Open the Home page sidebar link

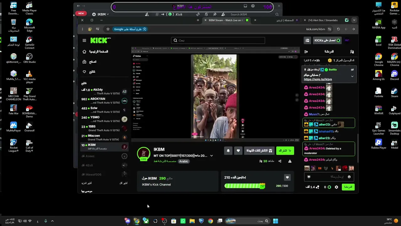pyautogui.click(x=96, y=51)
